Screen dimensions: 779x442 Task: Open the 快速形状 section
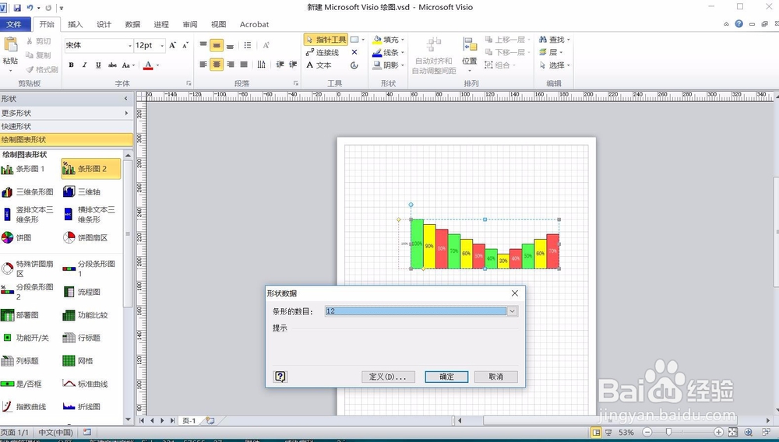tap(66, 127)
